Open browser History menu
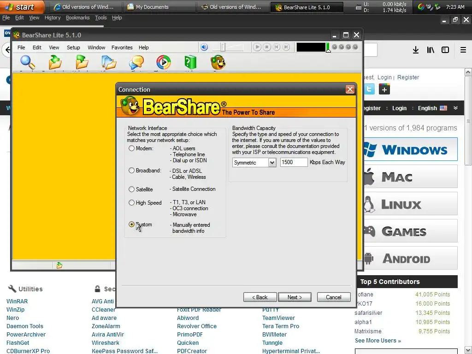This screenshot has width=472, height=354. coord(53,18)
